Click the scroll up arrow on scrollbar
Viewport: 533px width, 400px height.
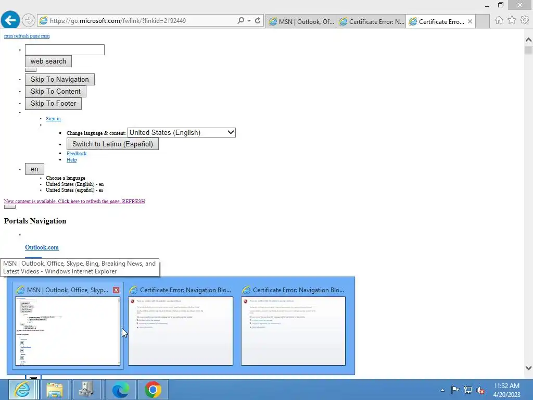(x=528, y=40)
